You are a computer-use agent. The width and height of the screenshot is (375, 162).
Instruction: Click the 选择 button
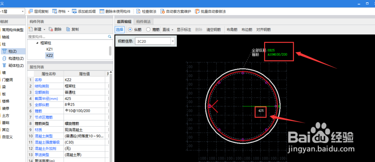click(120, 30)
